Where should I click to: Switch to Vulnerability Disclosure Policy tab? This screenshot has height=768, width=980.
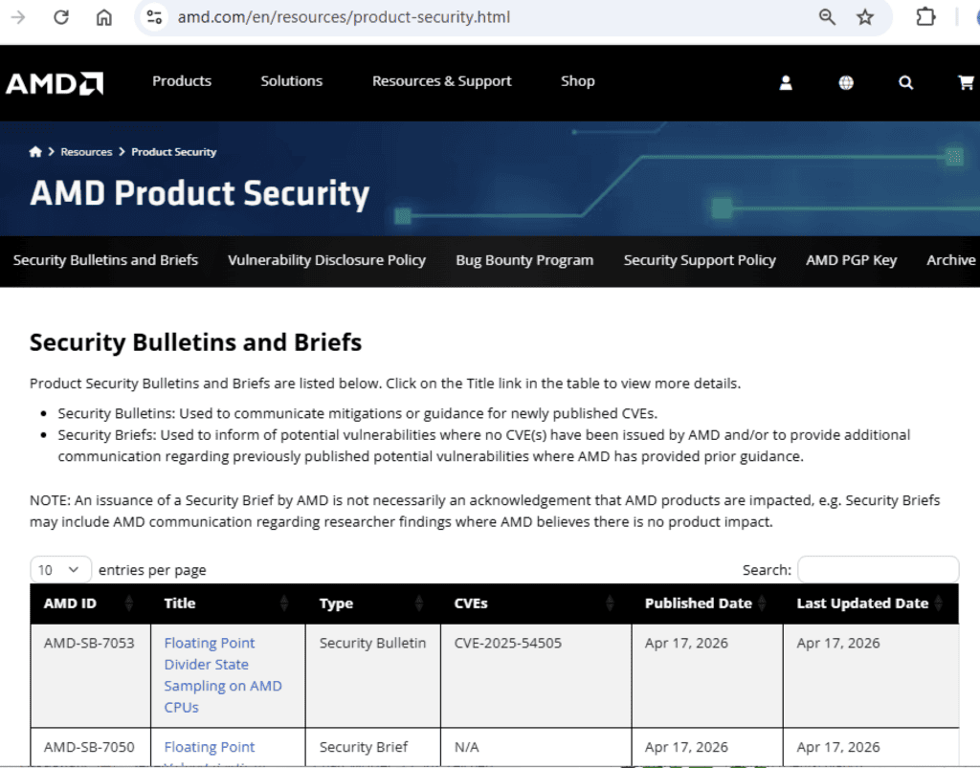pyautogui.click(x=327, y=260)
